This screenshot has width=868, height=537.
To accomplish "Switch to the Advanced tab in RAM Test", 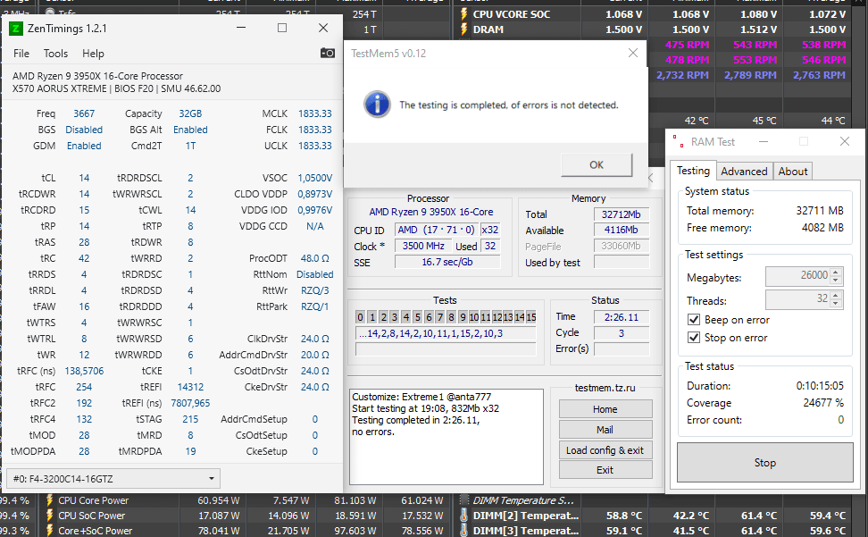I will pyautogui.click(x=744, y=172).
